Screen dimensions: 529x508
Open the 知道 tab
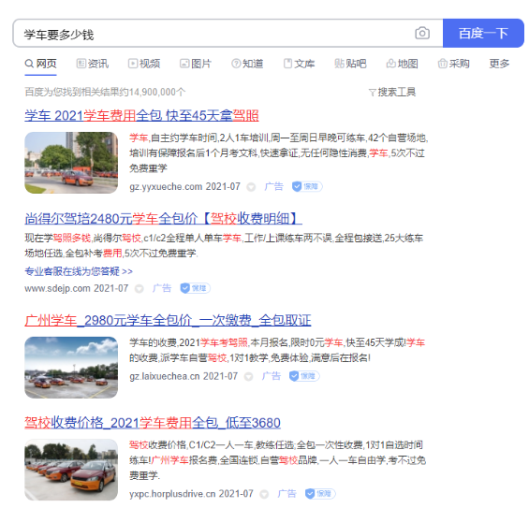[247, 64]
